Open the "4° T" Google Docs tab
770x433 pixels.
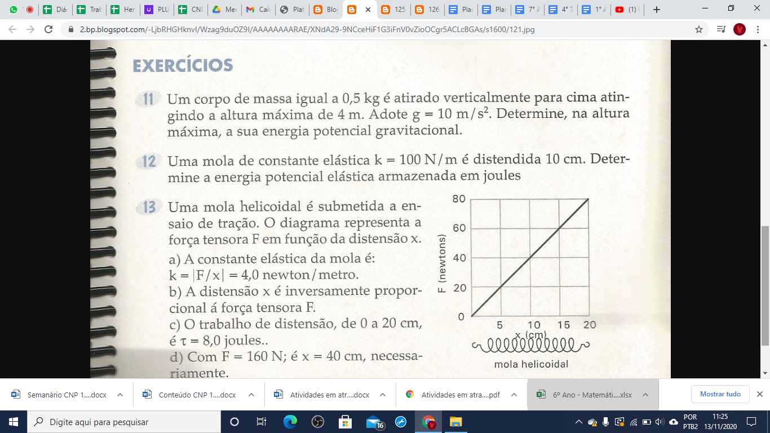pos(562,10)
